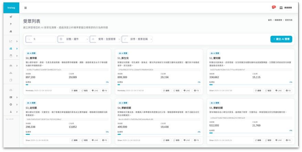302x152 pixels.
Task: Click the 897,200 reach value
Action: pyautogui.click(x=30, y=77)
